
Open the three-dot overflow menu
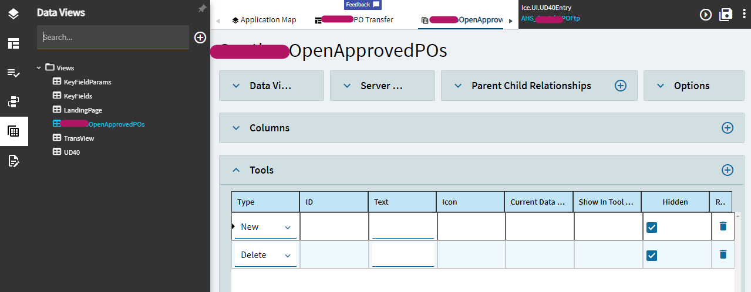coord(743,15)
